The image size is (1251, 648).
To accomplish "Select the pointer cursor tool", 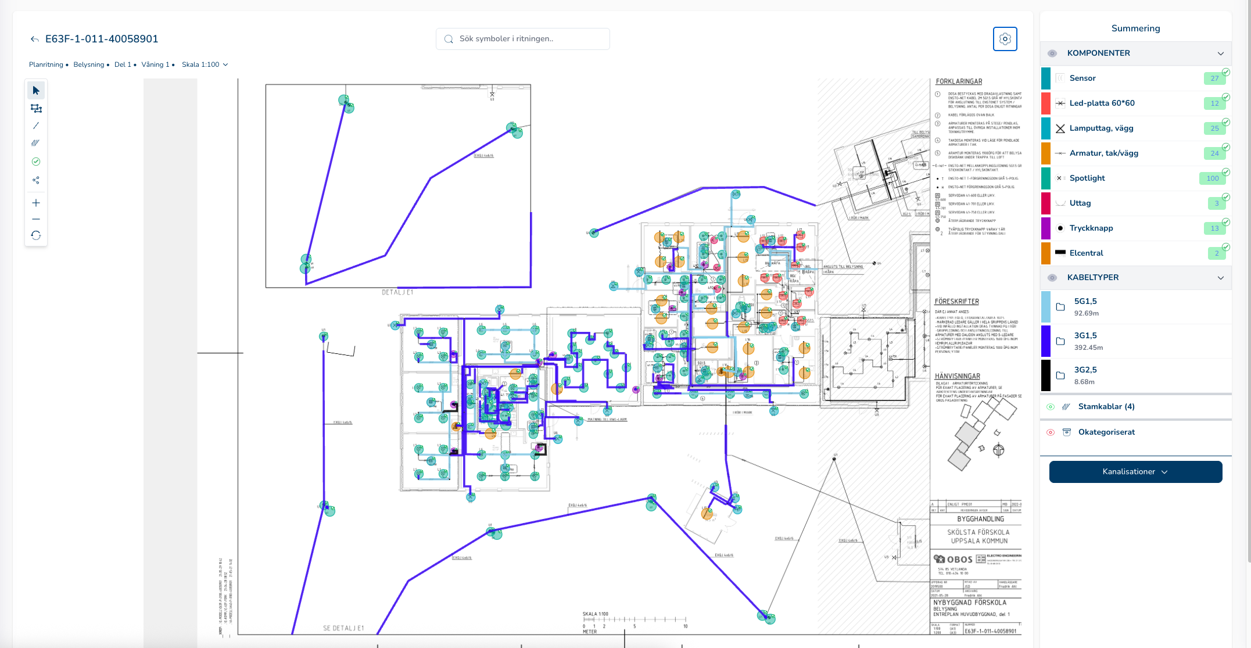I will (x=36, y=91).
